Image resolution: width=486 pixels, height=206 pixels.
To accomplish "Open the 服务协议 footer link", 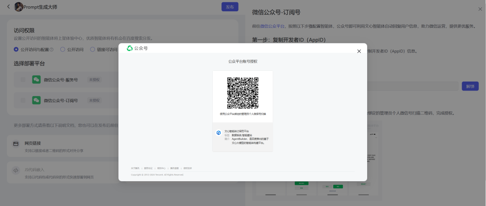I will coord(148,168).
